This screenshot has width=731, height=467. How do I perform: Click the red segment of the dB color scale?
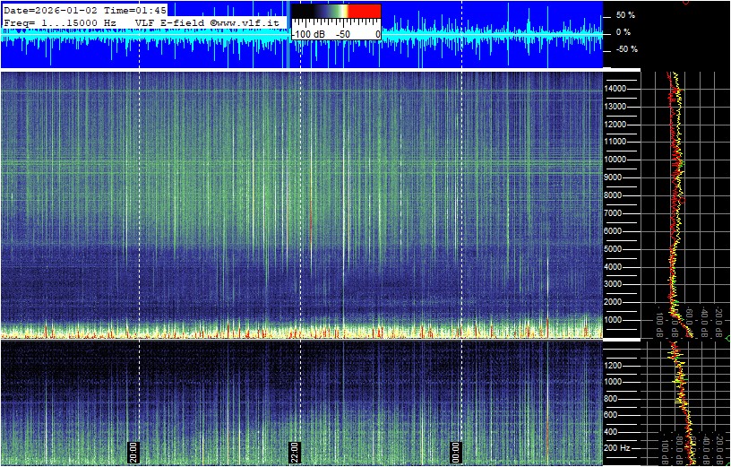364,12
